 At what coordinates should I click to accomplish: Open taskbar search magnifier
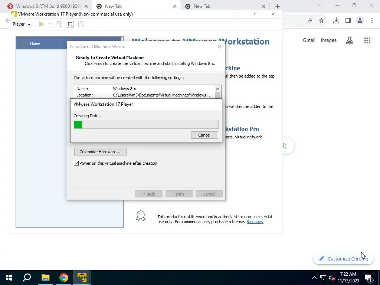(x=27, y=278)
